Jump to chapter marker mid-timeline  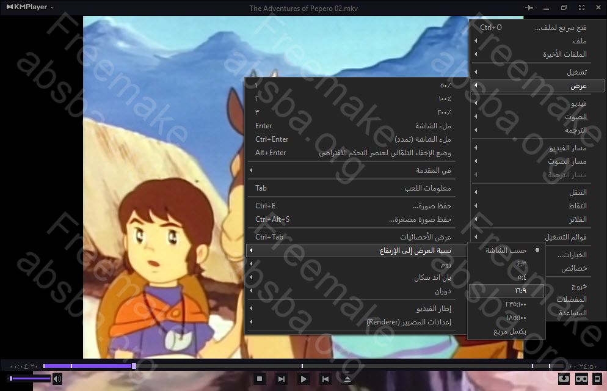[302, 366]
